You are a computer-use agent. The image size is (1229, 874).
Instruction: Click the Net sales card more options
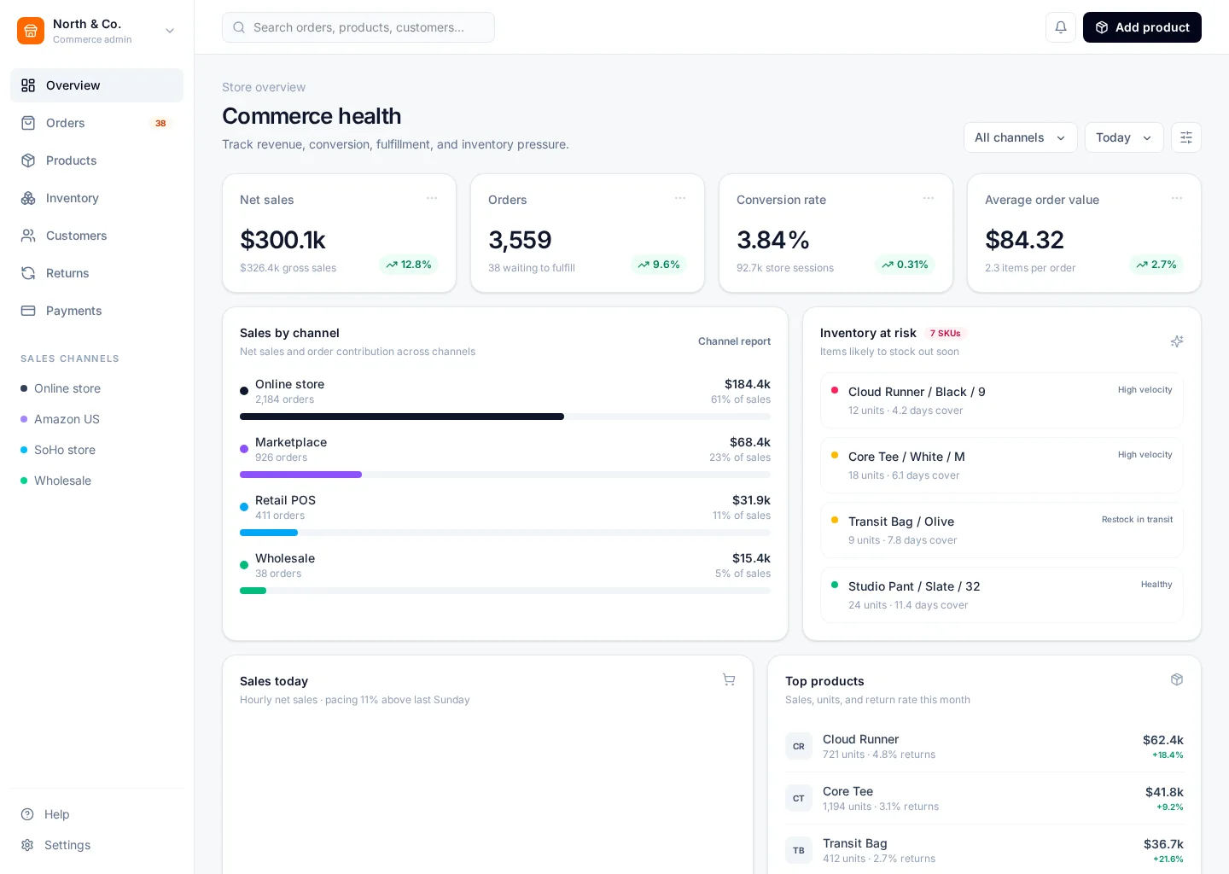tap(432, 198)
